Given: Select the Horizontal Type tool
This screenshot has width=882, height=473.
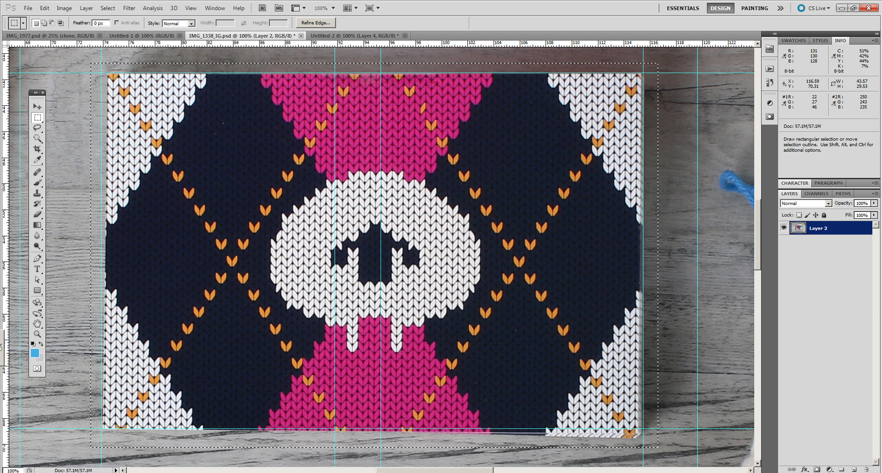Looking at the screenshot, I should click(37, 269).
